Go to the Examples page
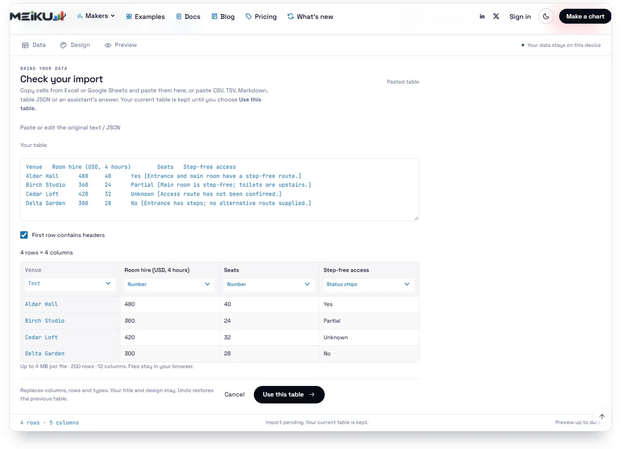This screenshot has width=621, height=449. pos(145,17)
